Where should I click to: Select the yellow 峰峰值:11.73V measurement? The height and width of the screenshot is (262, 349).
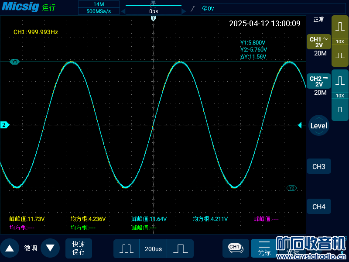tap(27, 219)
